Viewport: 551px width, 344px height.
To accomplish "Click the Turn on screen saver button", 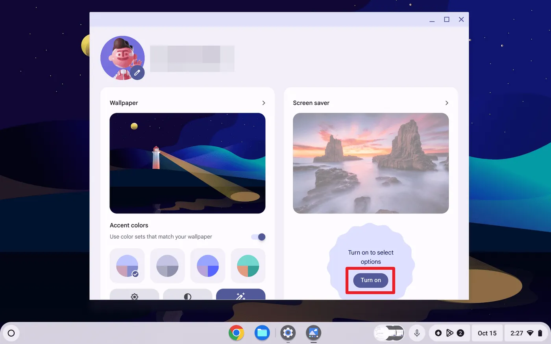I will coord(371,280).
